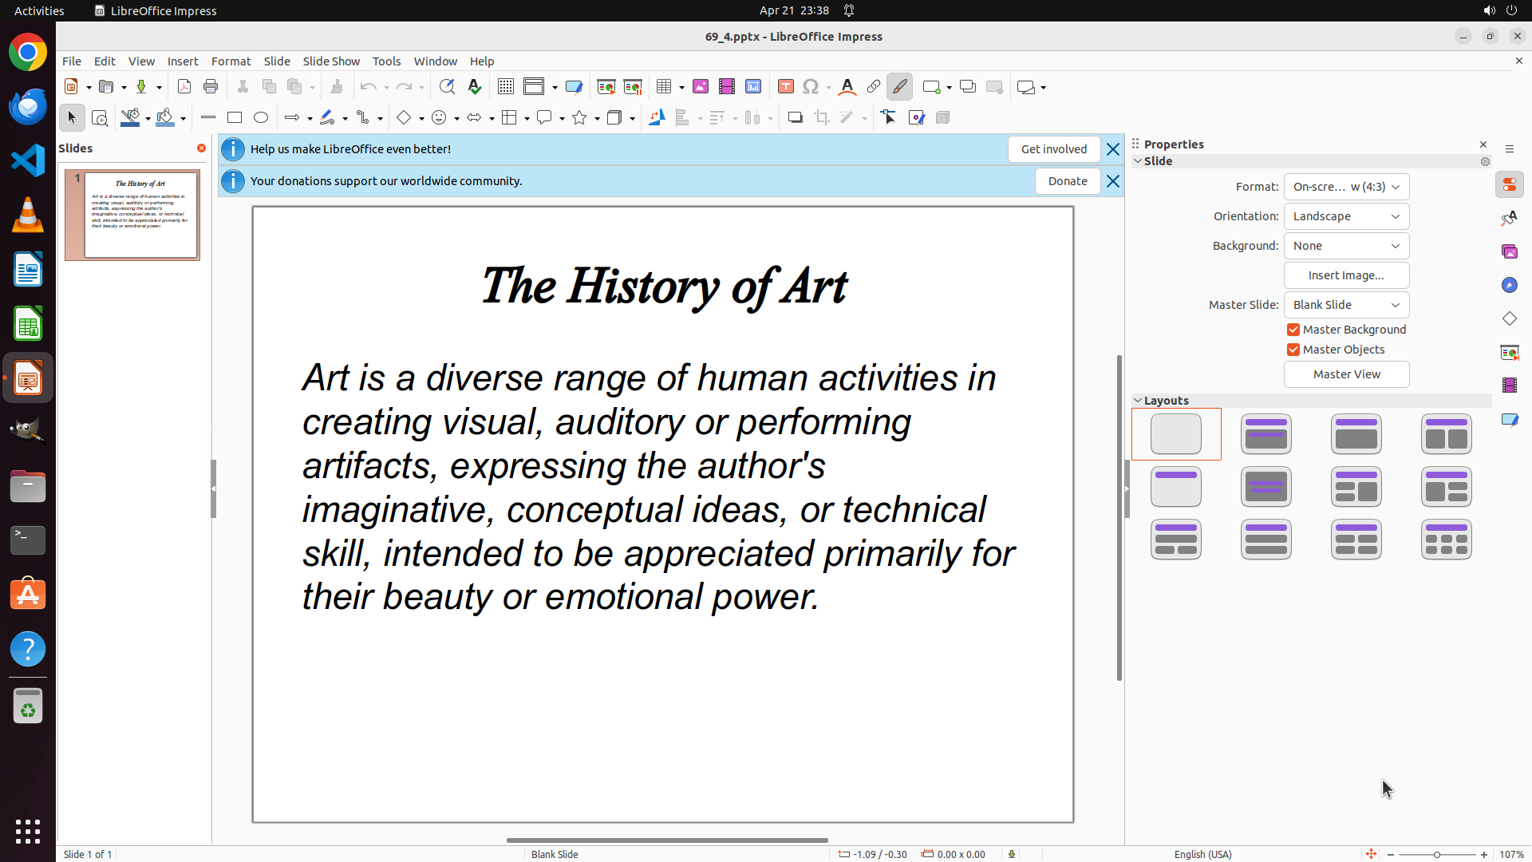1532x862 pixels.
Task: Click the Master View button
Action: point(1346,374)
